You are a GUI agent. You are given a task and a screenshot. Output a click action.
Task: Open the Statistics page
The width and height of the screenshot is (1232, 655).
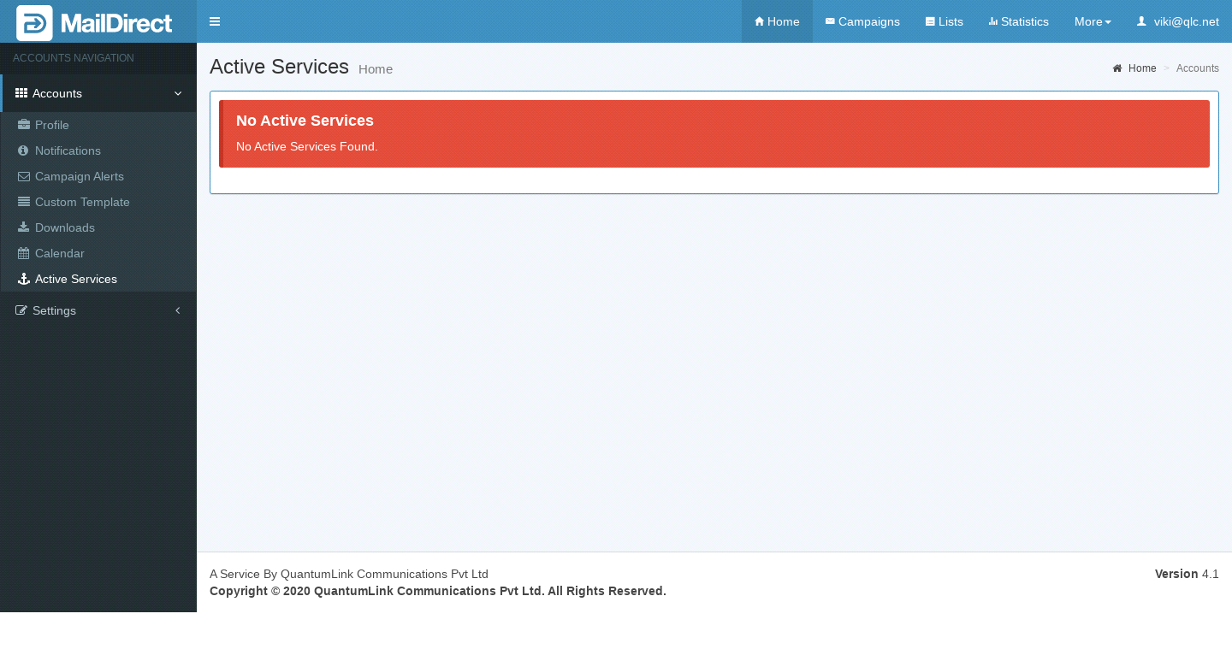[1018, 21]
